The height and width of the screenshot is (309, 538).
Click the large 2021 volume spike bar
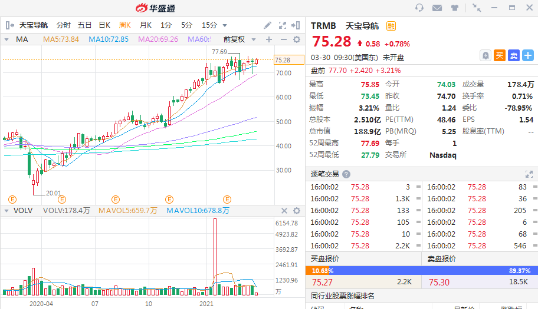215,257
